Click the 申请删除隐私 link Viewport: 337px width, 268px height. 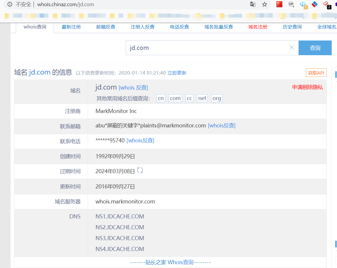coord(307,87)
